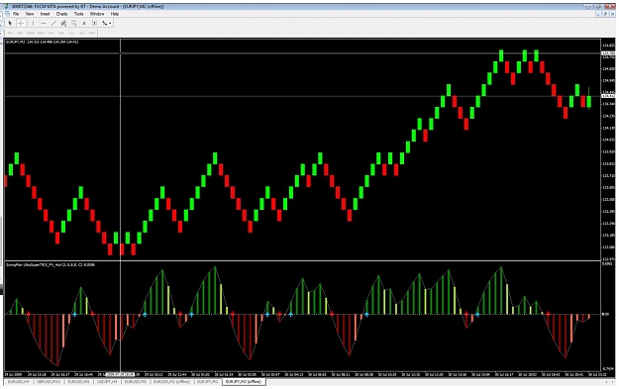Restore the inner chart window

[x=605, y=14]
